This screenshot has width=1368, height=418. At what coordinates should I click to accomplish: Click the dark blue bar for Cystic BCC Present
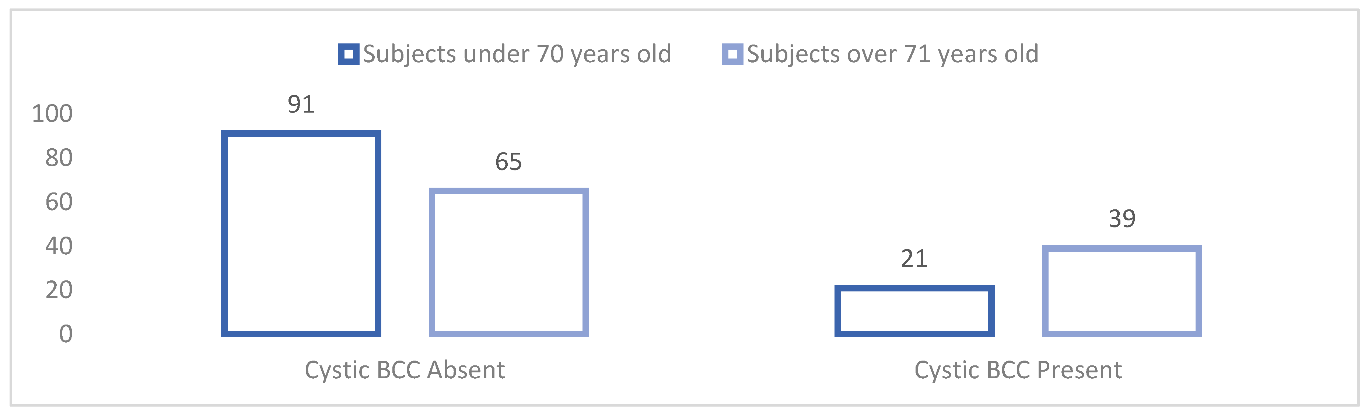tap(914, 311)
